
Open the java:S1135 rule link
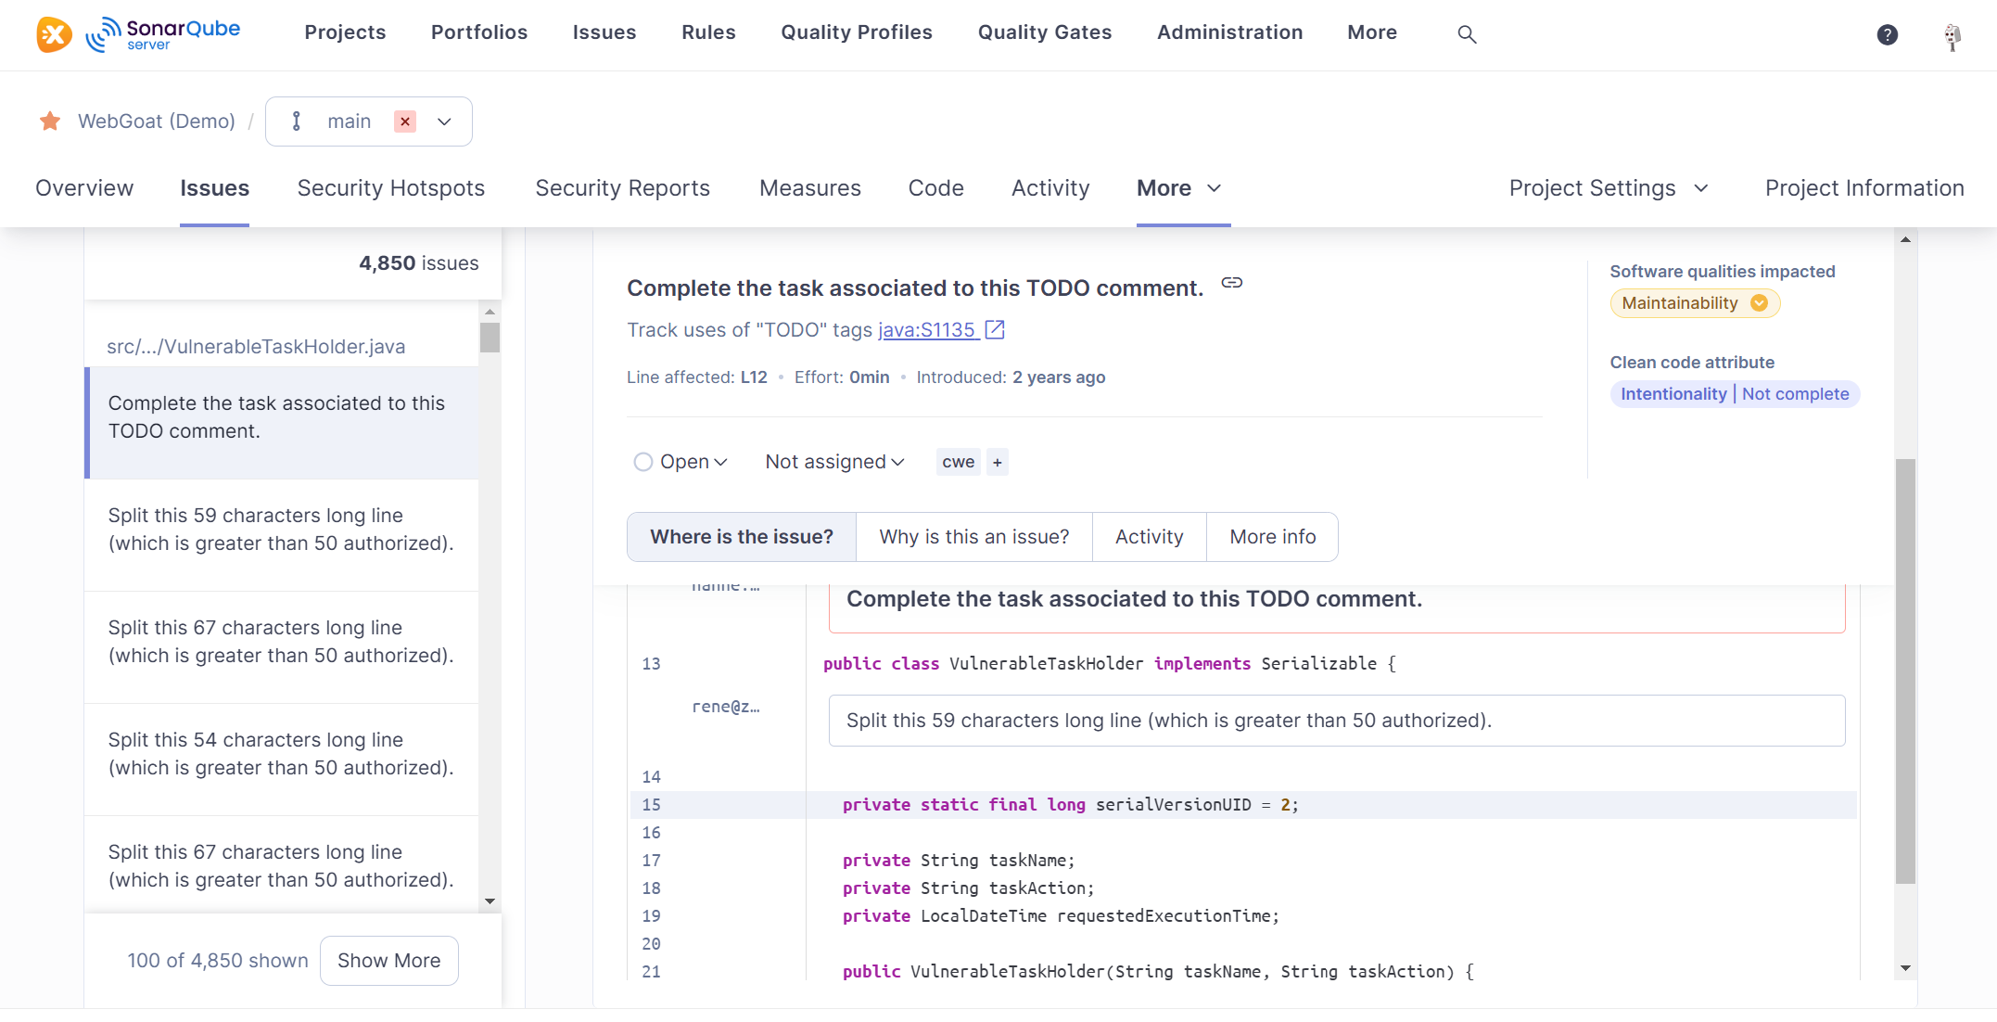point(926,329)
